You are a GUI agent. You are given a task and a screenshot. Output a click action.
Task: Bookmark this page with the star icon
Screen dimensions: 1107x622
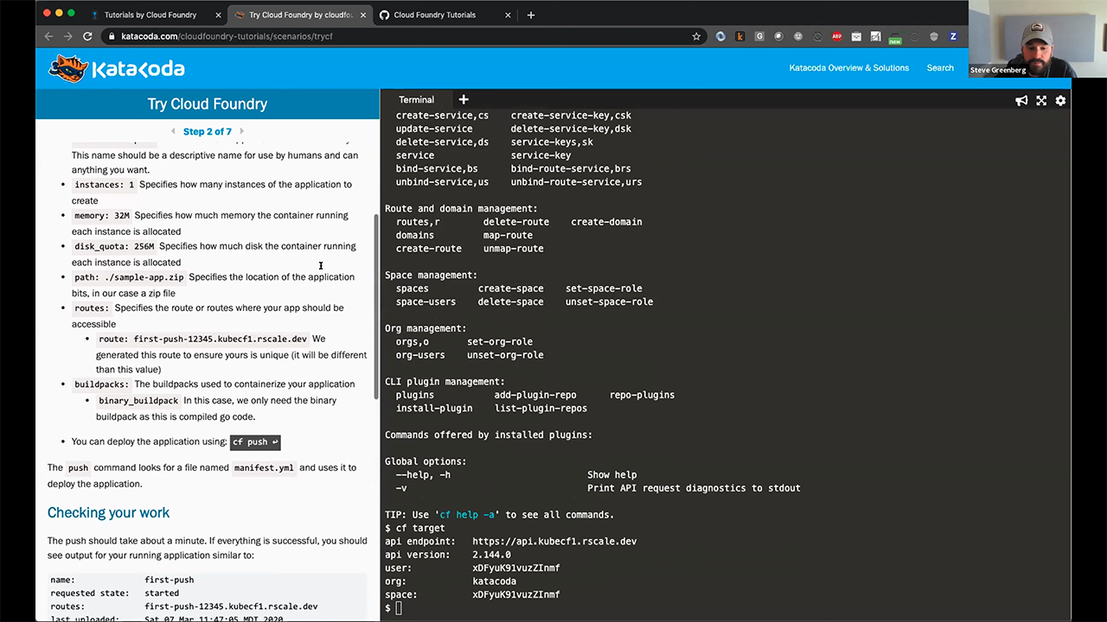point(696,36)
